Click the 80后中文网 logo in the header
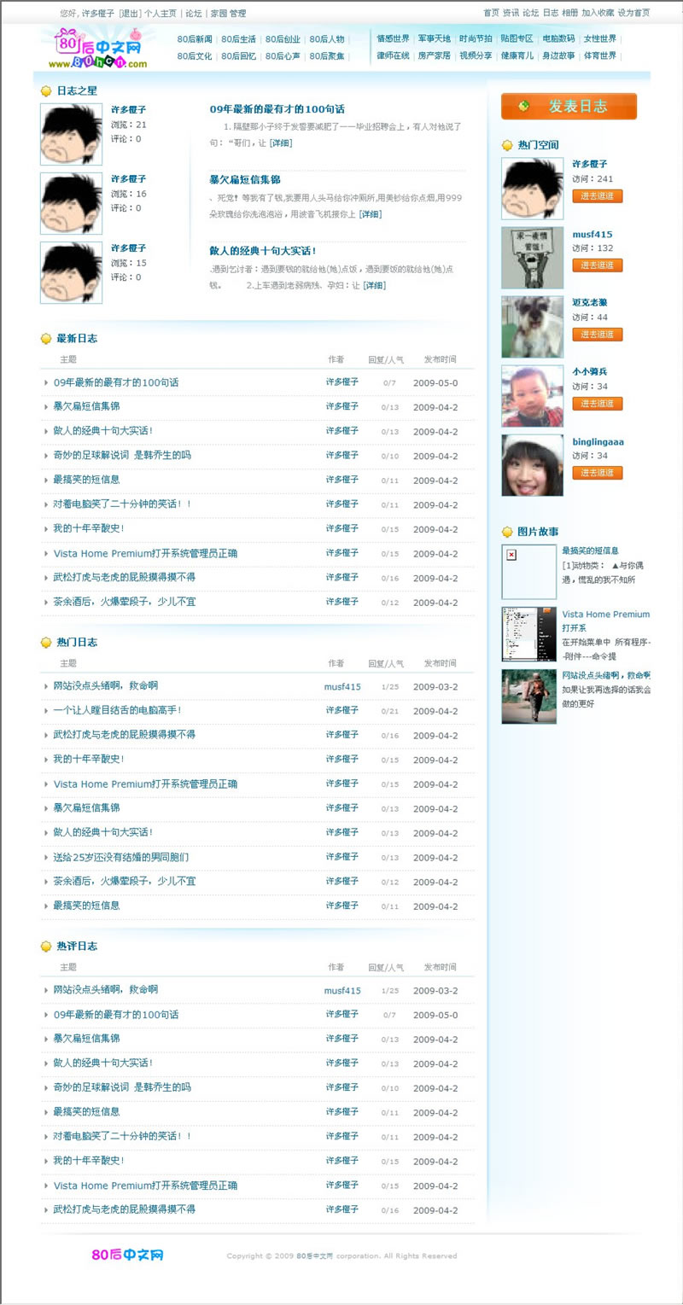Viewport: 683px width, 1305px height. click(98, 49)
